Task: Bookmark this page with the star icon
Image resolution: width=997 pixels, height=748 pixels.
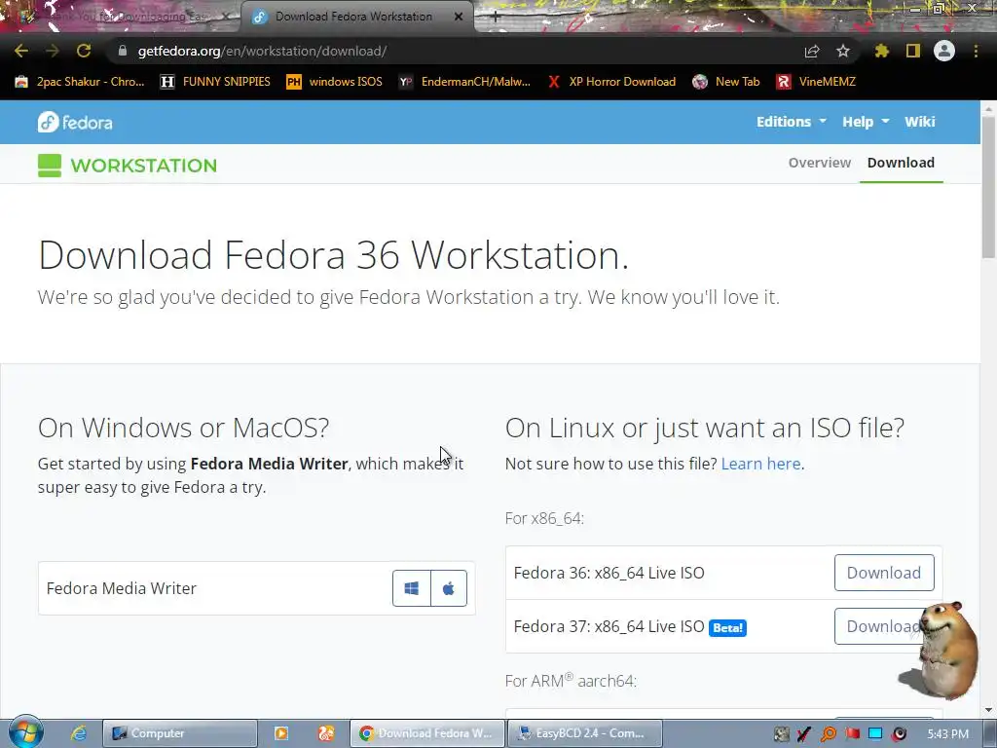Action: pos(843,51)
